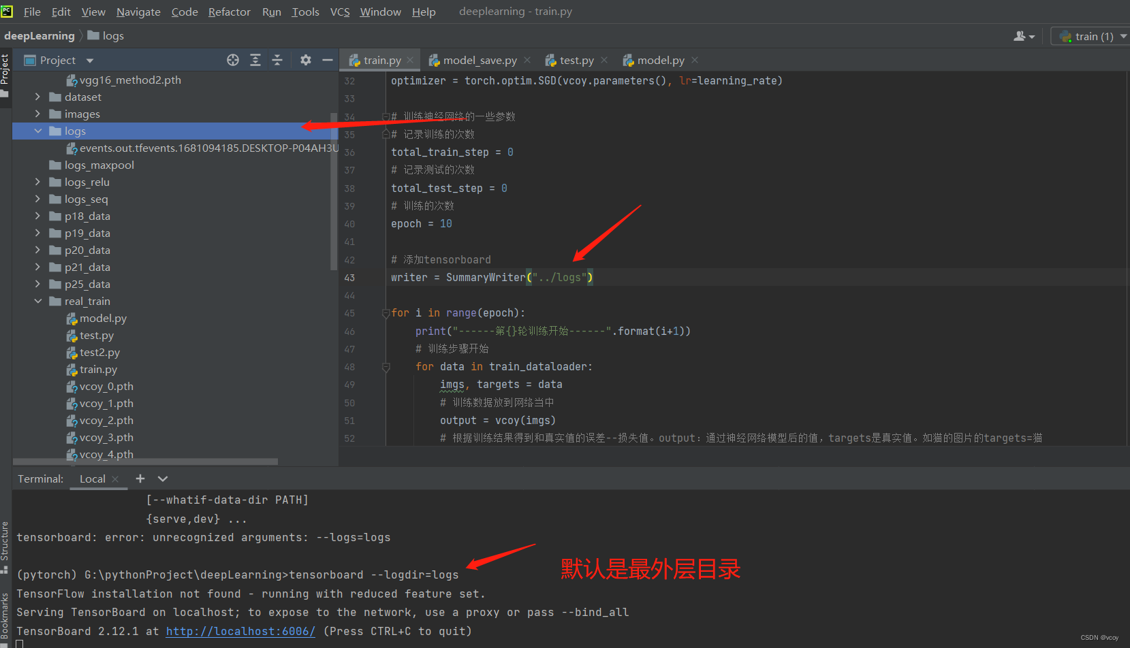Open the Tools menu
This screenshot has height=648, width=1130.
[x=305, y=12]
